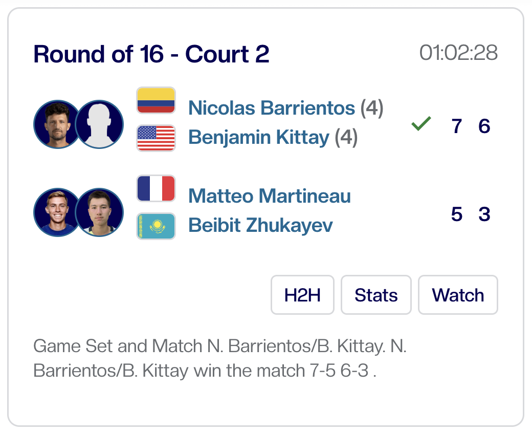Click the Kazakhstan flag icon

(x=156, y=226)
